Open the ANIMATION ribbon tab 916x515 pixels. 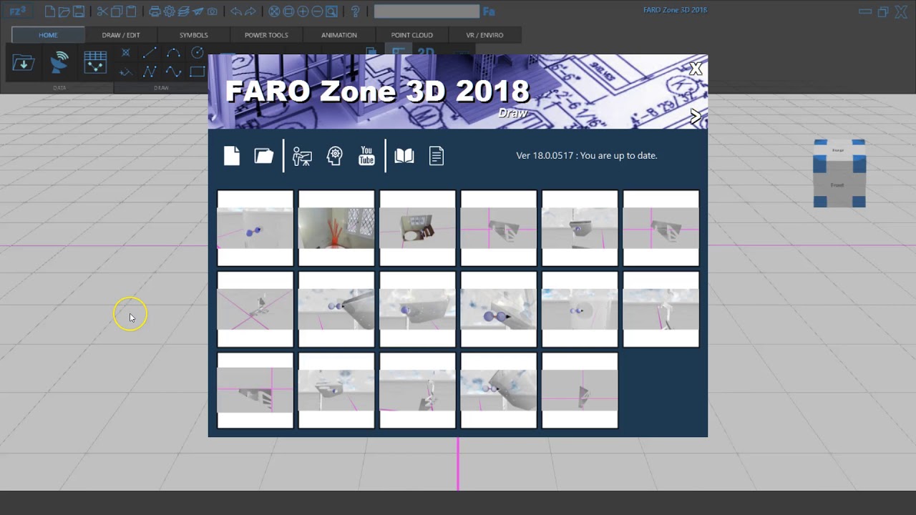339,35
